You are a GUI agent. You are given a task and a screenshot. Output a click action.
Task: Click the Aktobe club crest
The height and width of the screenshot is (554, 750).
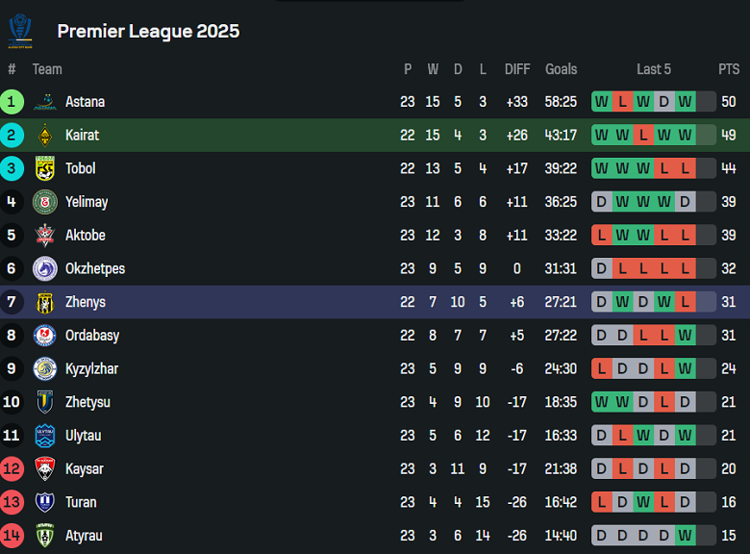pyautogui.click(x=45, y=236)
